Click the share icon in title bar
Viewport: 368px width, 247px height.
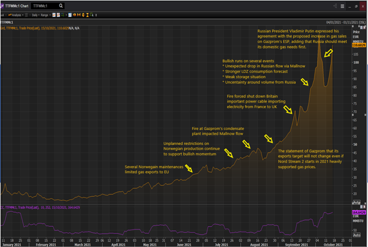[x=336, y=5]
